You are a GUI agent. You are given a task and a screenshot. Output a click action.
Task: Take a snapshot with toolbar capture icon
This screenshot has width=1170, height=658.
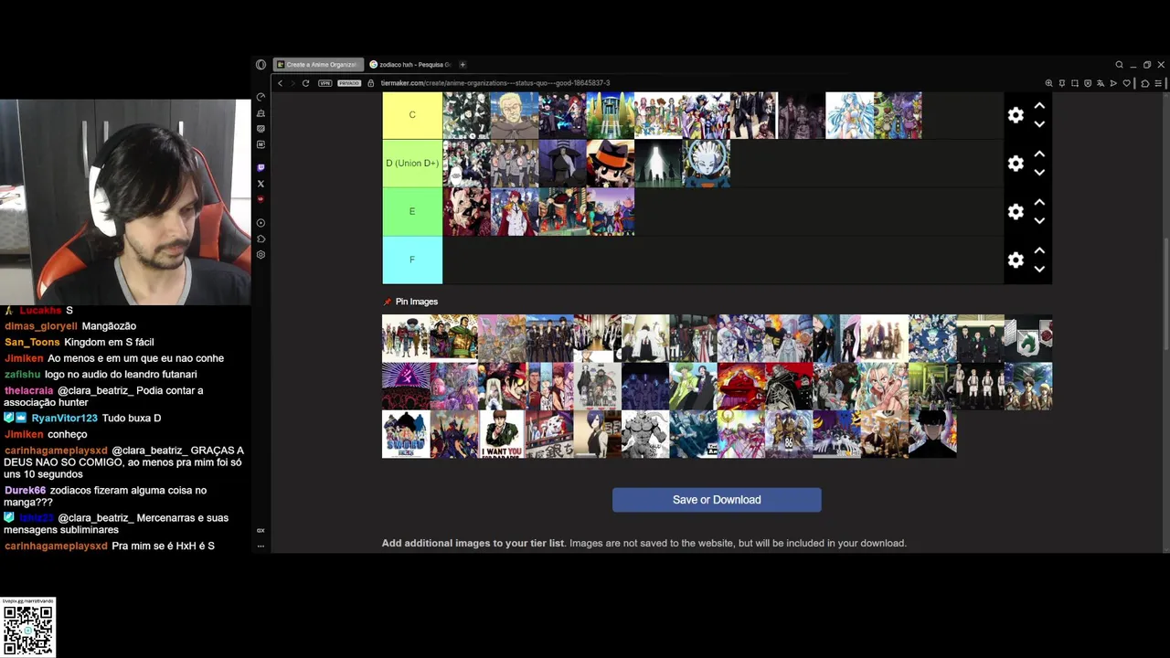[1074, 83]
